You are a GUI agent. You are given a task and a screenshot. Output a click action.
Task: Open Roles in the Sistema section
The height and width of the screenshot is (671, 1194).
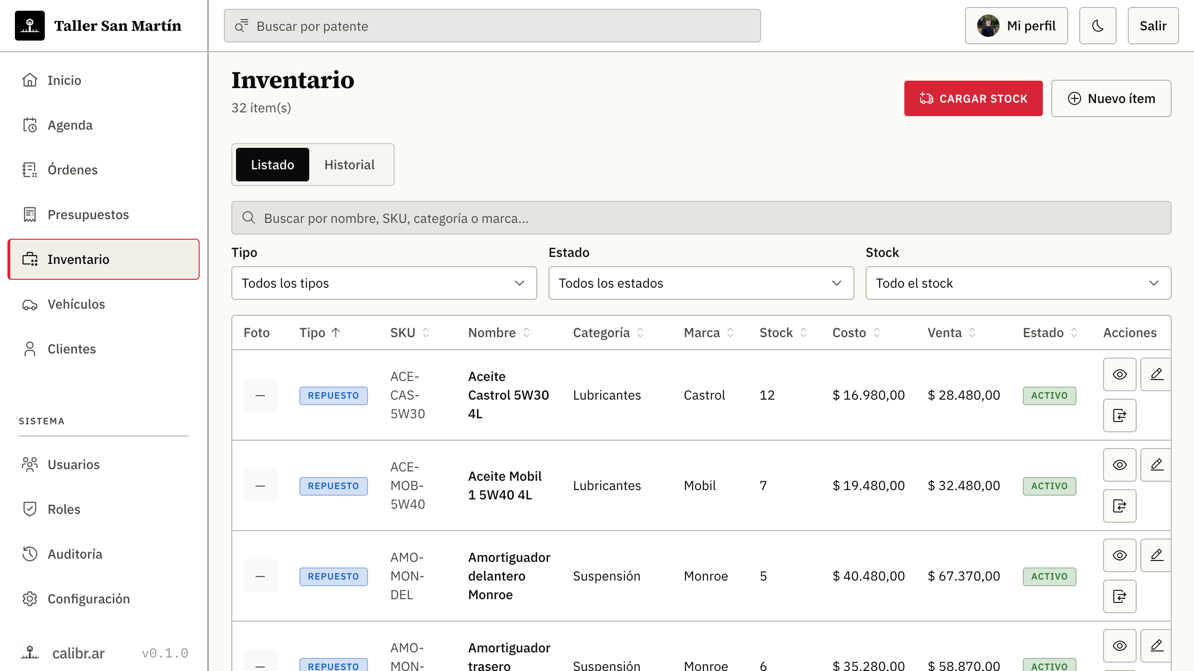pyautogui.click(x=104, y=509)
